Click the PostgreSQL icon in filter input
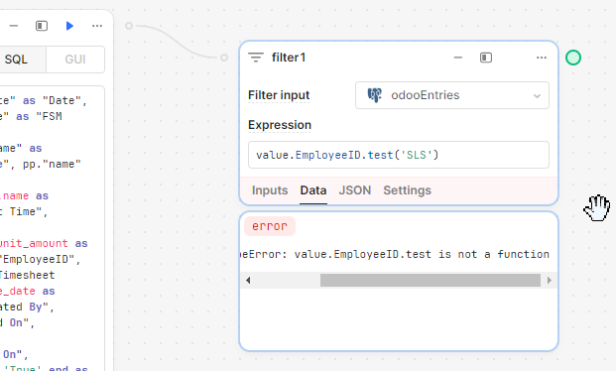 [x=374, y=95]
